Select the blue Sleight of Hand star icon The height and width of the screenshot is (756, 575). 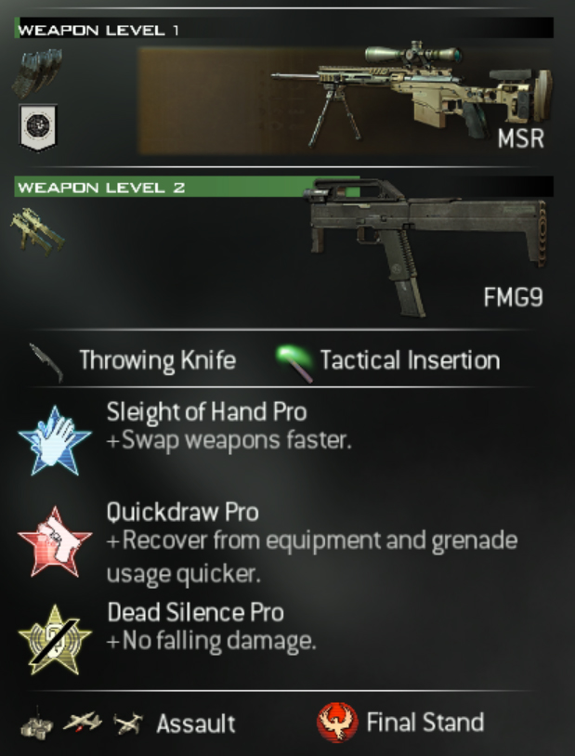55,440
